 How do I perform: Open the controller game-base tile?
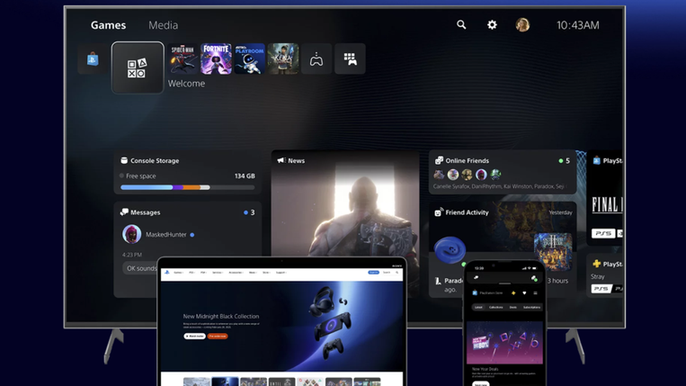click(x=316, y=58)
